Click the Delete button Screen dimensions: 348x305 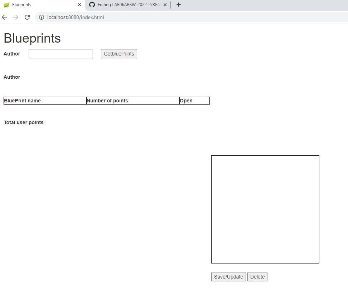257,277
